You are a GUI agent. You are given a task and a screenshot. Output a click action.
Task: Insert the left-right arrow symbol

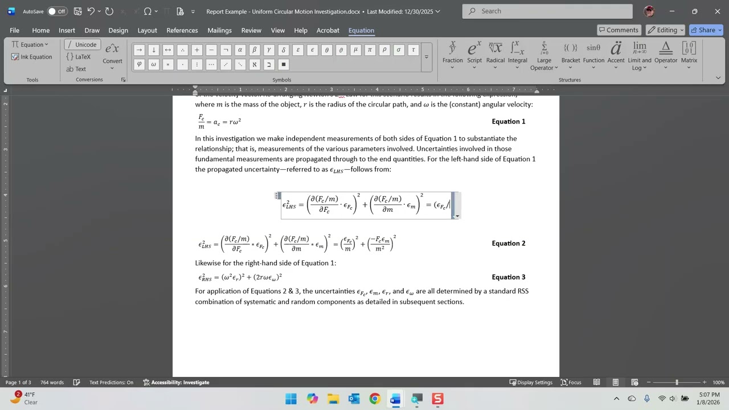point(168,50)
